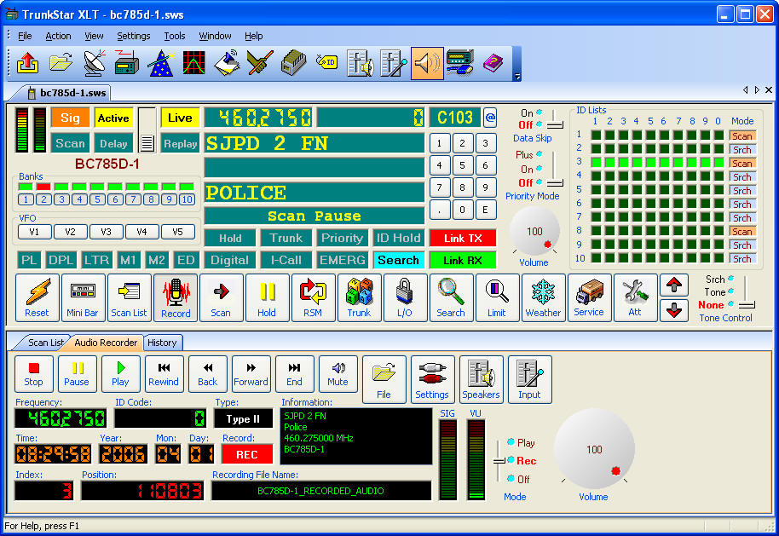
Task: Click the Limit button
Action: [x=496, y=297]
